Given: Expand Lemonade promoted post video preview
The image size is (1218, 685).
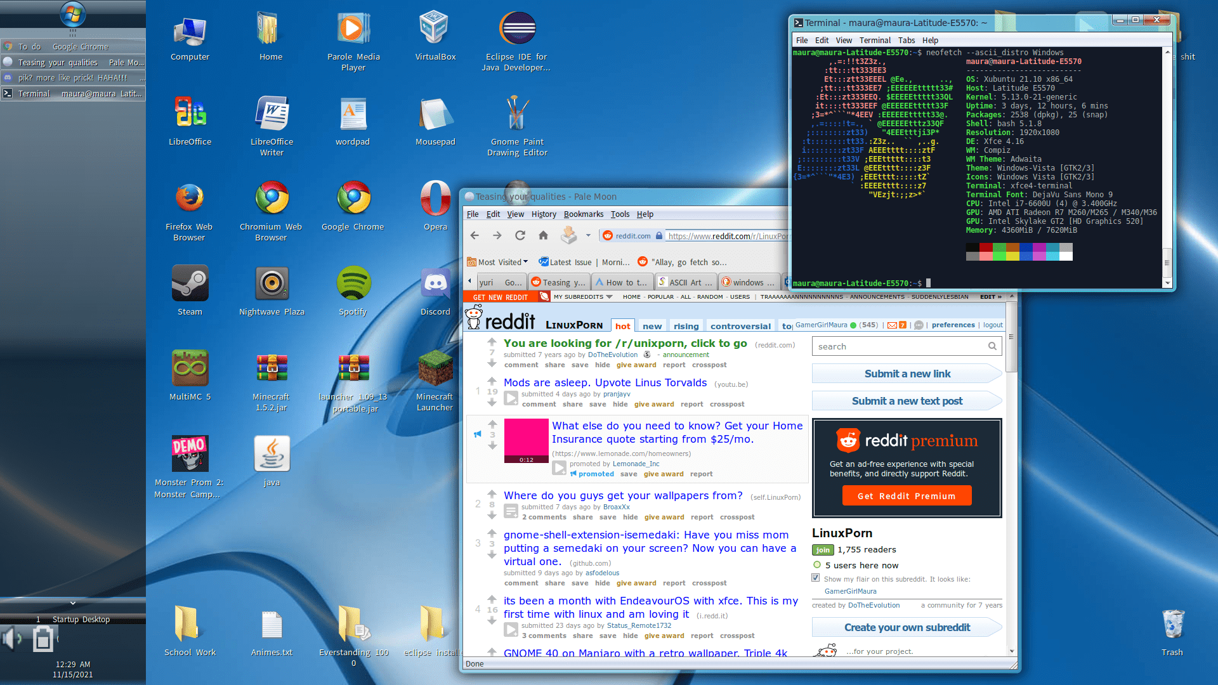Looking at the screenshot, I should coord(559,468).
